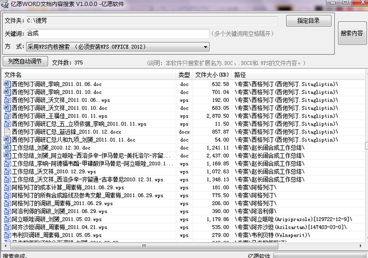The image size is (368, 258).
Task: Select file 西他列汀调研汇总_首远锋_2011.01.12.docx
Action: pos(67,132)
